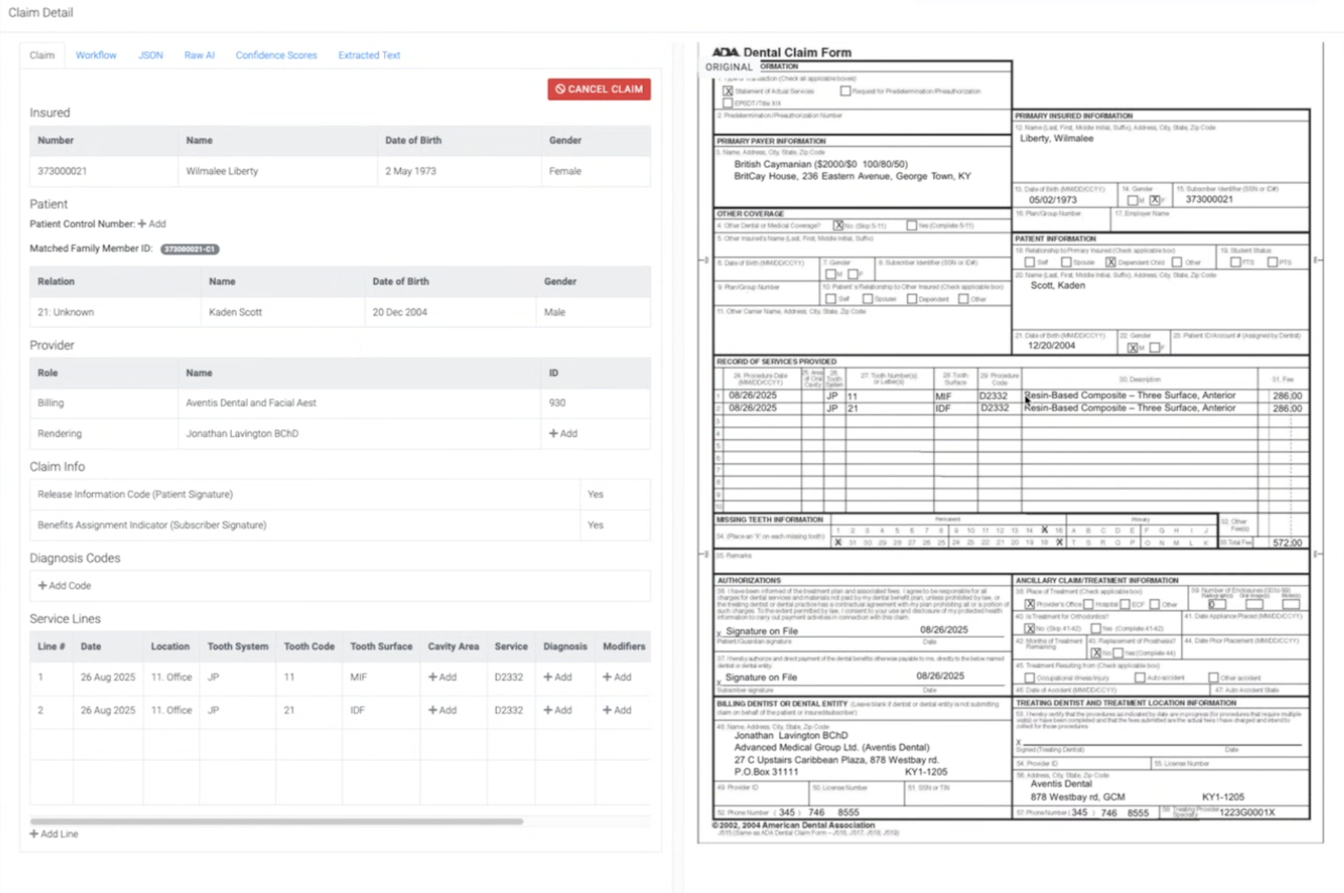1344x893 pixels.
Task: Click insured birth date 2 May 1973
Action: coord(410,171)
